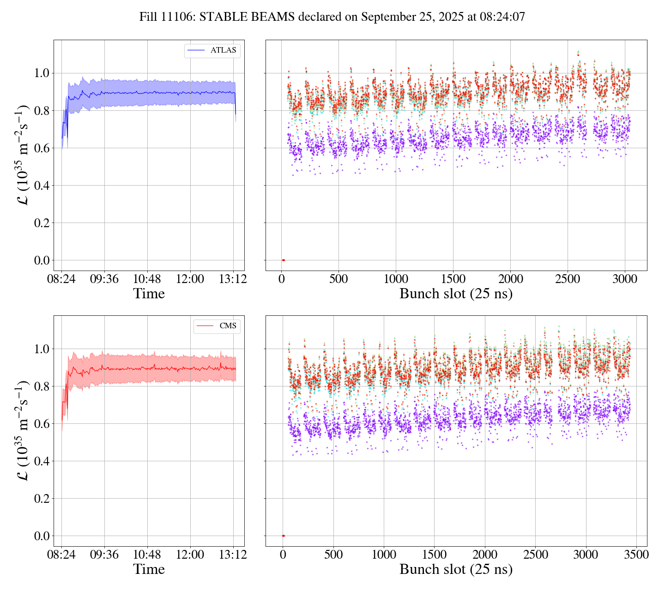Image resolution: width=665 pixels, height=591 pixels.
Task: Click the 13:12 tick on CMS time axis
Action: pyautogui.click(x=233, y=555)
